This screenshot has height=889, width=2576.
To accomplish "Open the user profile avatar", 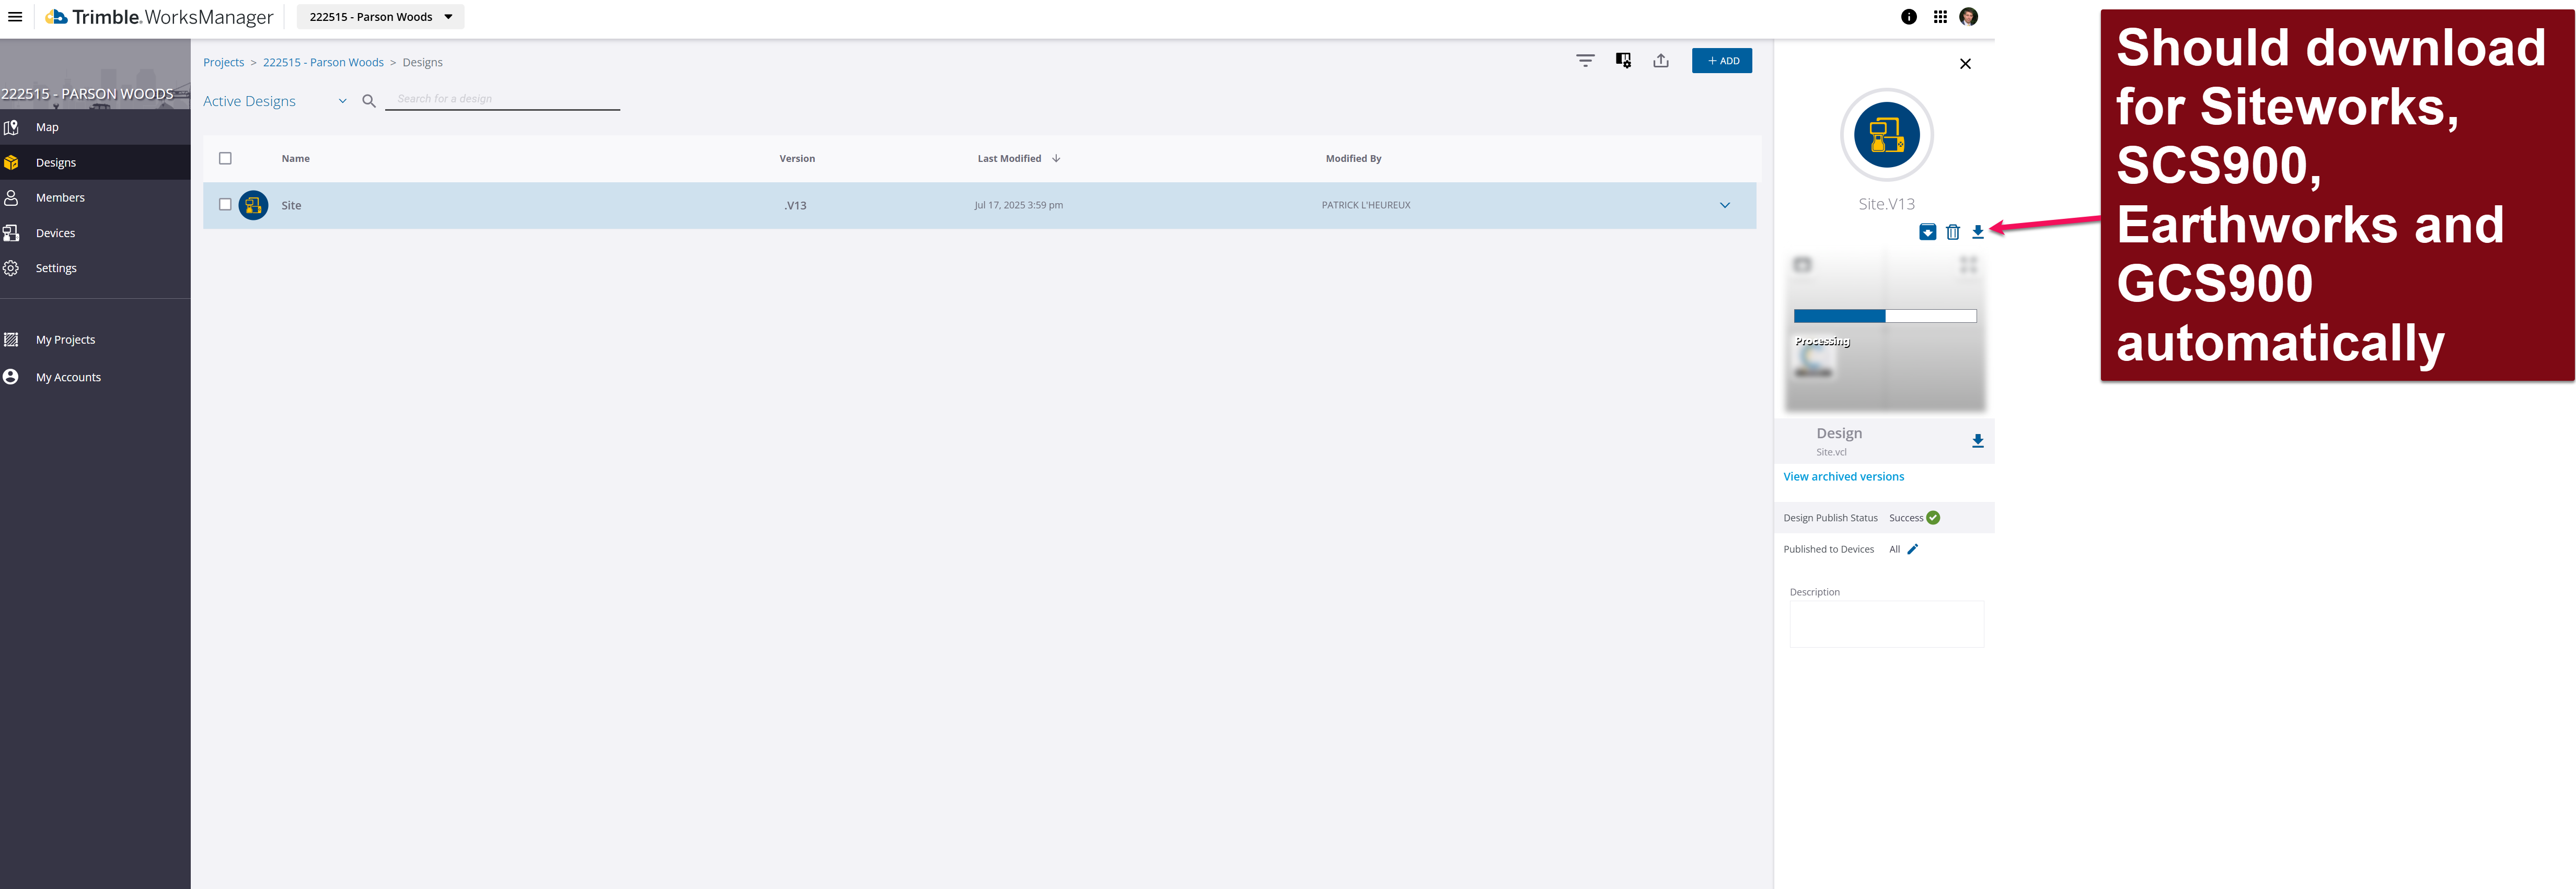I will coord(1968,17).
